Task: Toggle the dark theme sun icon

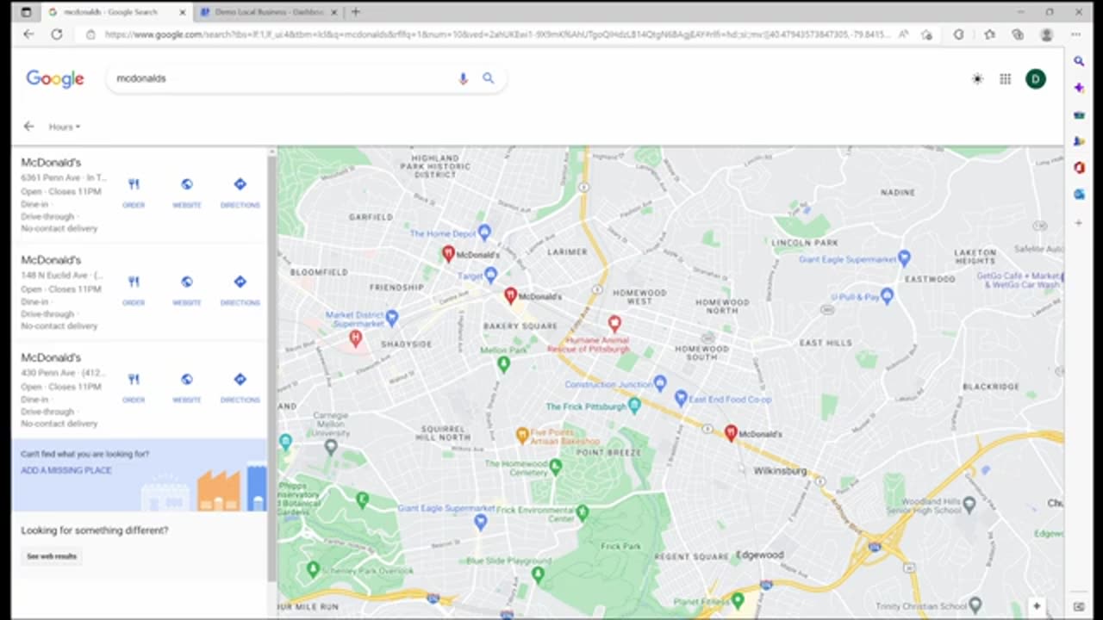Action: (x=977, y=79)
